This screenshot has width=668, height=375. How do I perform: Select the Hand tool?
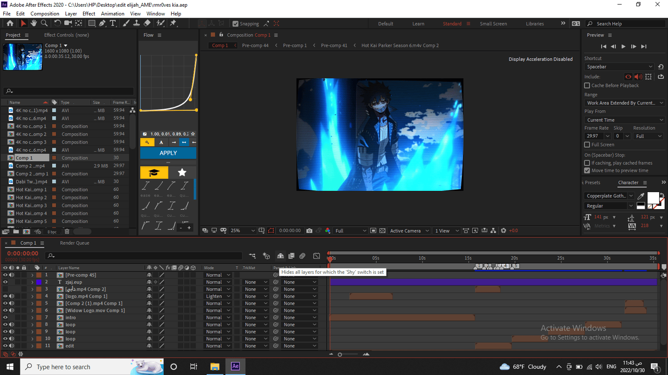[x=34, y=23]
